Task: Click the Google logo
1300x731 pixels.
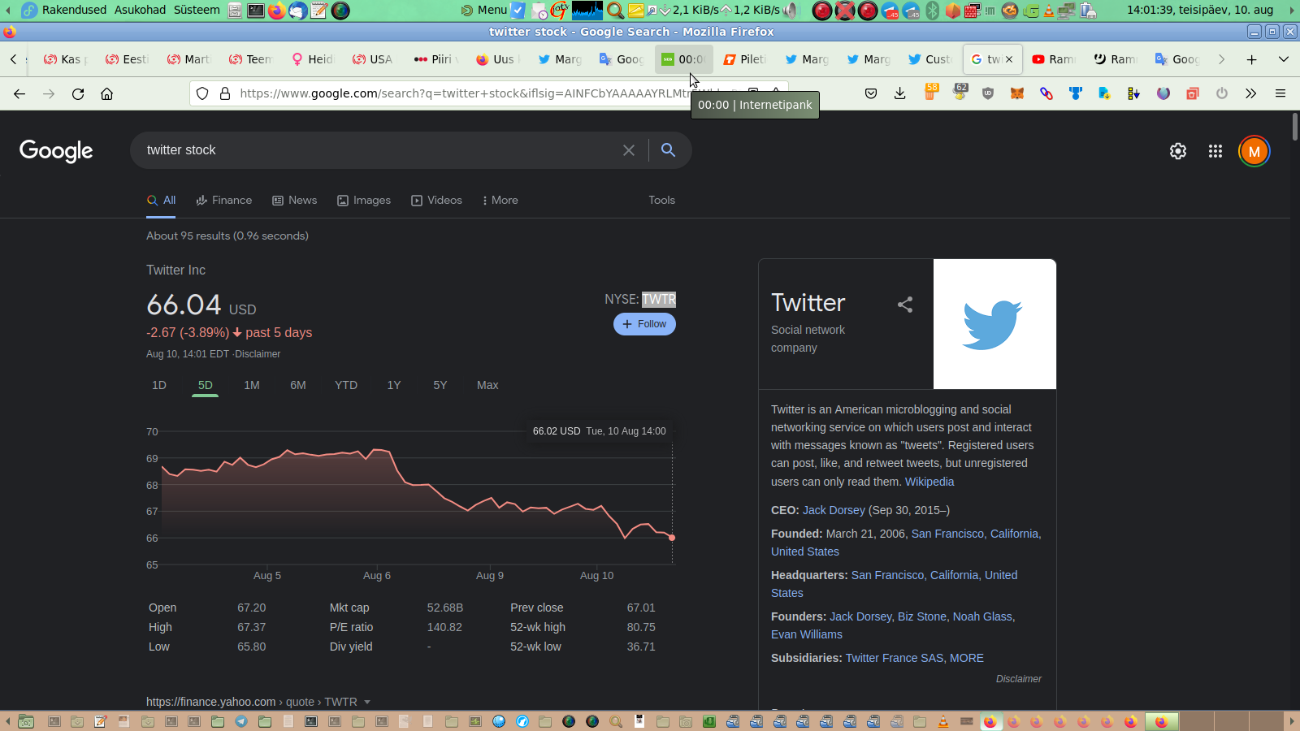Action: click(56, 150)
